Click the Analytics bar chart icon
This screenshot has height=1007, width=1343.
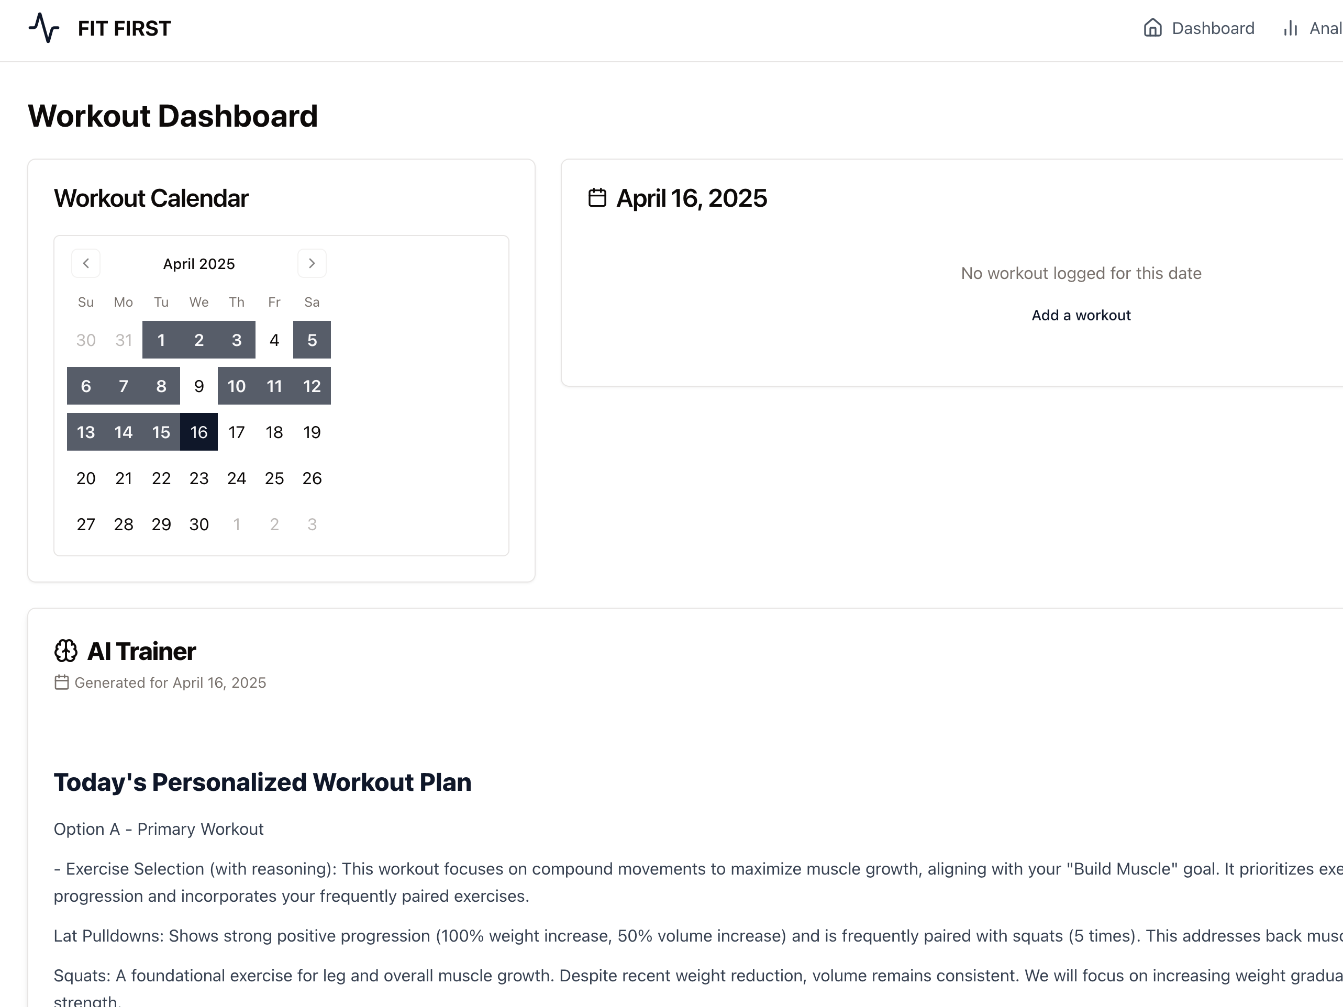click(1290, 28)
